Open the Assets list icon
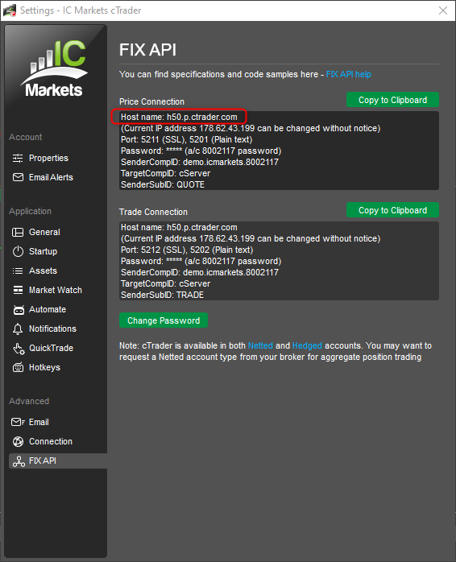The height and width of the screenshot is (562, 456). click(x=18, y=271)
